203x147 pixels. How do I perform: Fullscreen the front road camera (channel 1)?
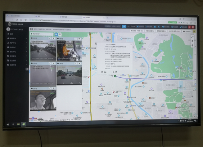50,39
